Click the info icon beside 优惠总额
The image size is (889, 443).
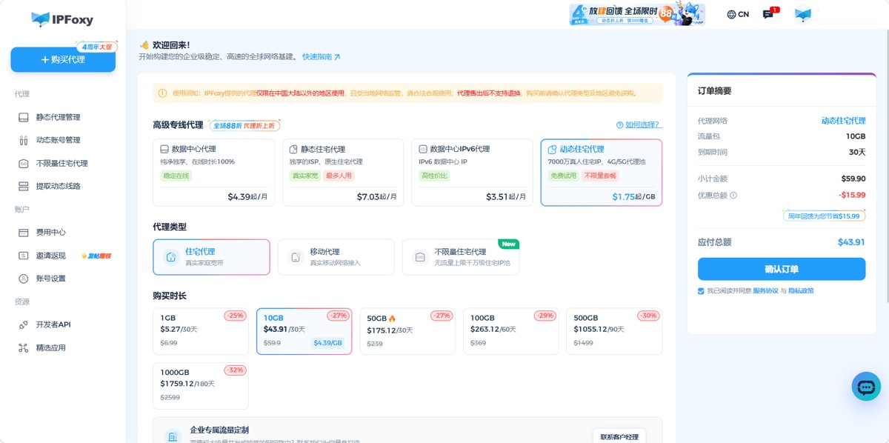pos(733,196)
